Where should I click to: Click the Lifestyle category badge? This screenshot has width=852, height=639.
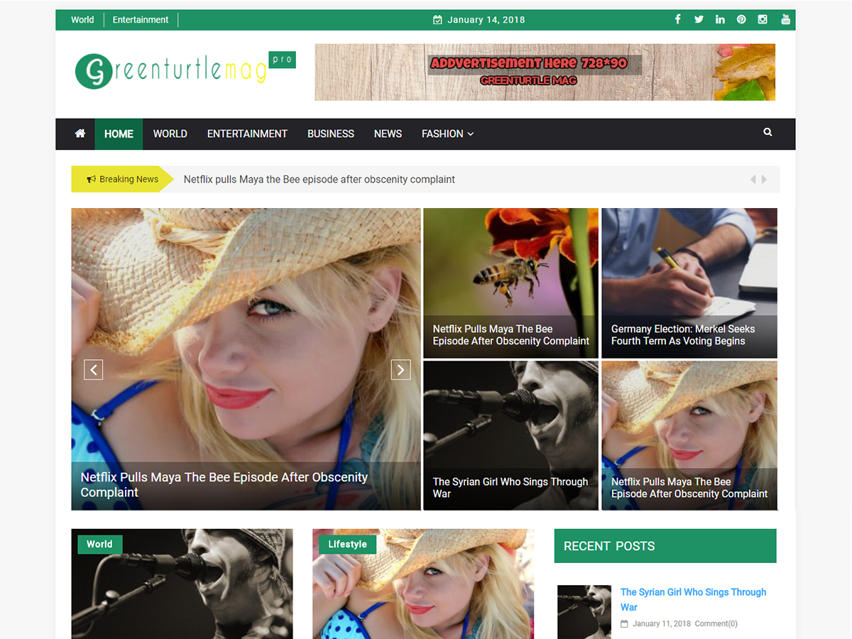pos(346,544)
